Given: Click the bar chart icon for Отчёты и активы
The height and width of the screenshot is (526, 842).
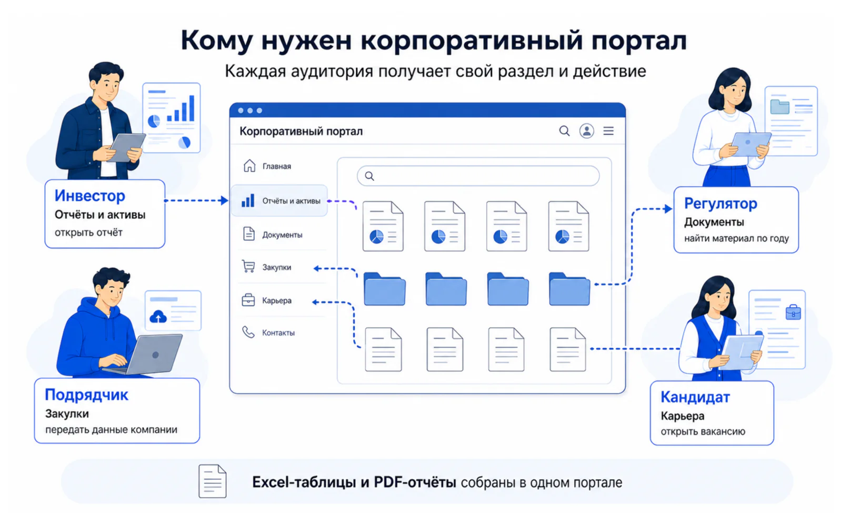Looking at the screenshot, I should [x=248, y=200].
